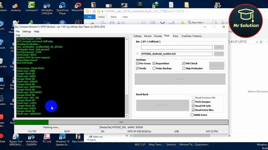Click the large Flash button
The height and width of the screenshot is (150, 268).
point(180,79)
